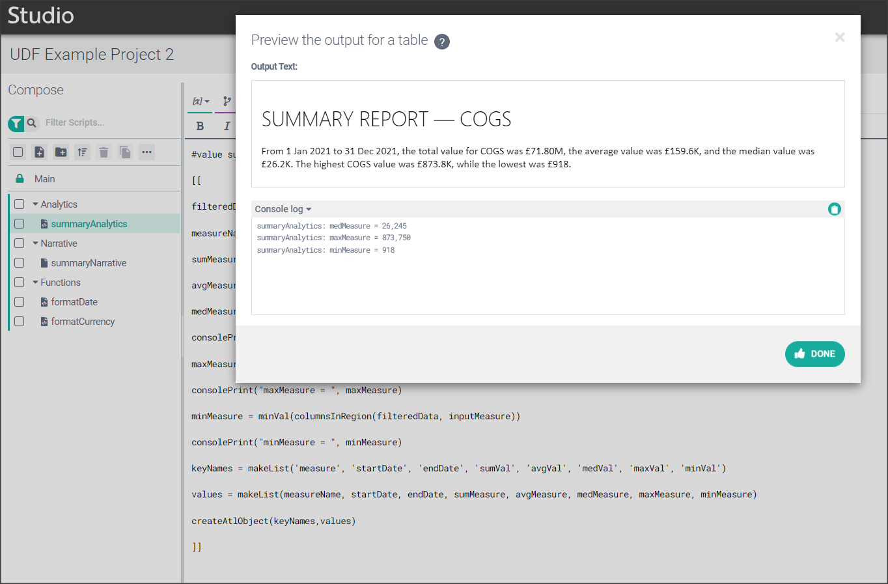
Task: Add a new folder
Action: pyautogui.click(x=61, y=152)
